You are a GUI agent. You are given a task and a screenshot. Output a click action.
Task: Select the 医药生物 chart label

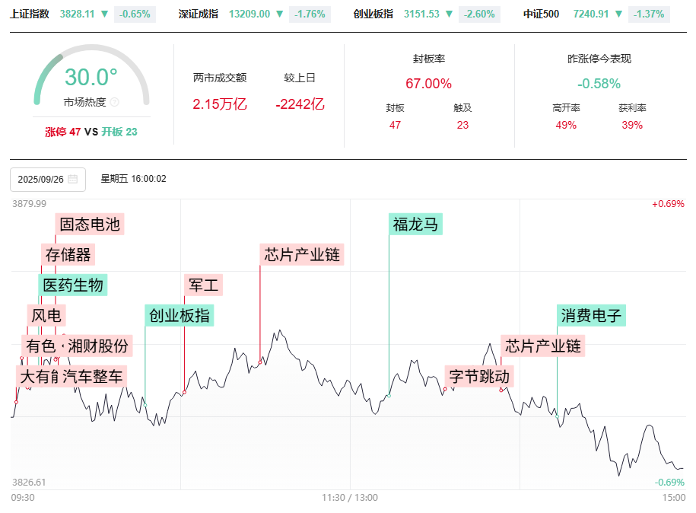pyautogui.click(x=73, y=285)
